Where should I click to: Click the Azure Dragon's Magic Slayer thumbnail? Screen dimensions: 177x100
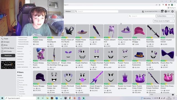point(97,78)
